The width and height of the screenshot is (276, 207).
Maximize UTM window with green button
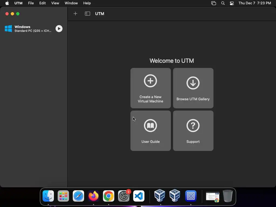pyautogui.click(x=18, y=14)
